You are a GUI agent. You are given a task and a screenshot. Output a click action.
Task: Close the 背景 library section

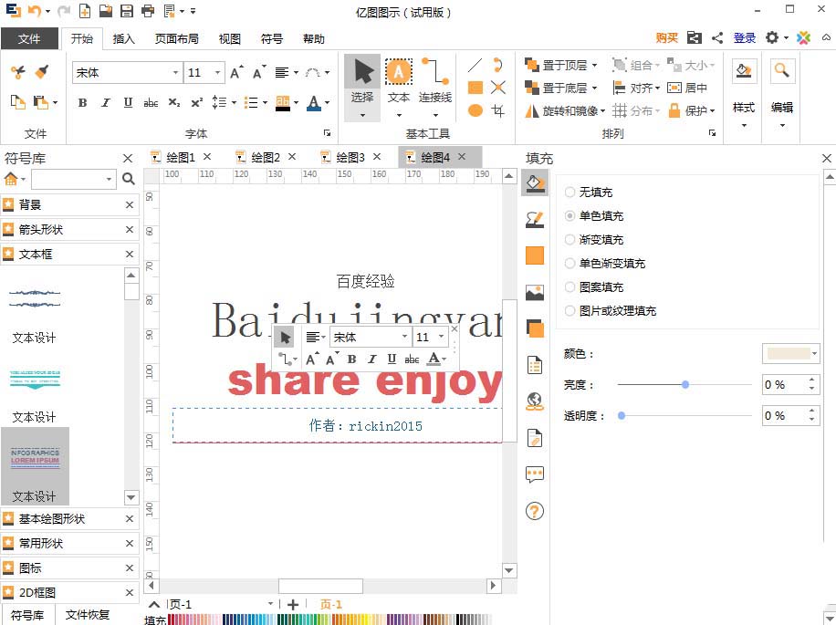[129, 204]
